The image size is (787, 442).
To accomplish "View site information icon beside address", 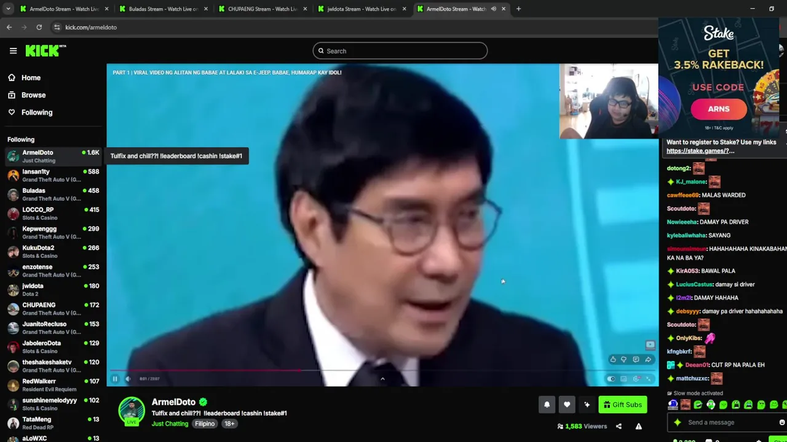I will point(57,27).
